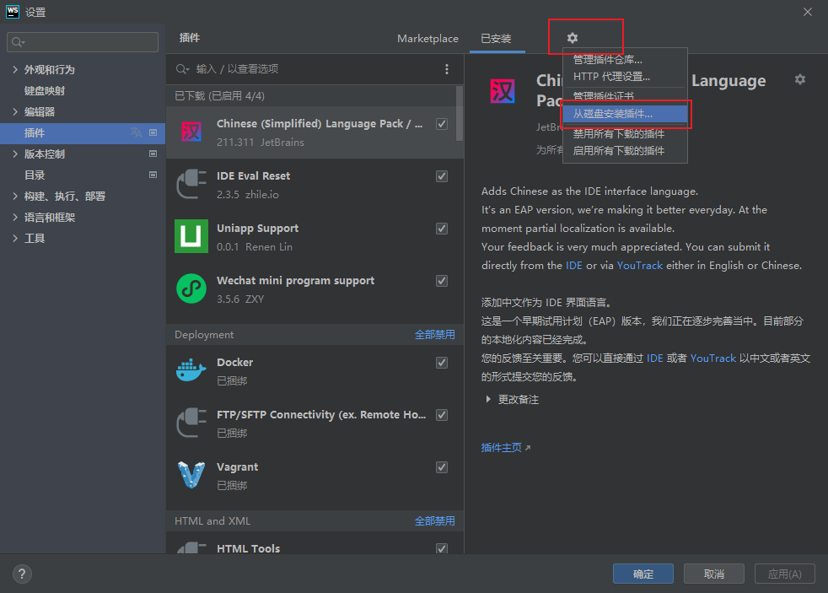Open IDE link in English description
This screenshot has height=593, width=828.
click(574, 265)
